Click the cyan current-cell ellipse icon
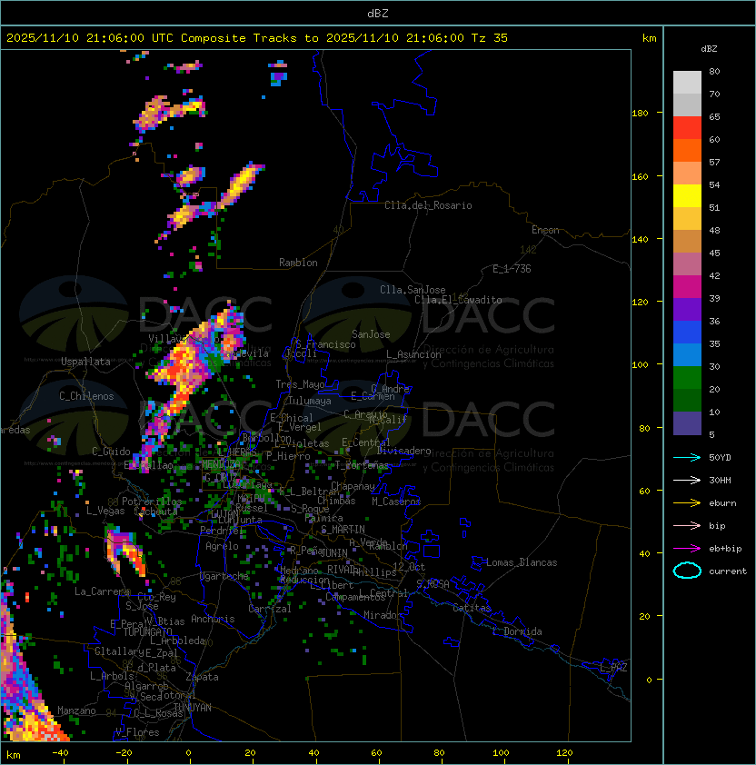 pyautogui.click(x=687, y=571)
